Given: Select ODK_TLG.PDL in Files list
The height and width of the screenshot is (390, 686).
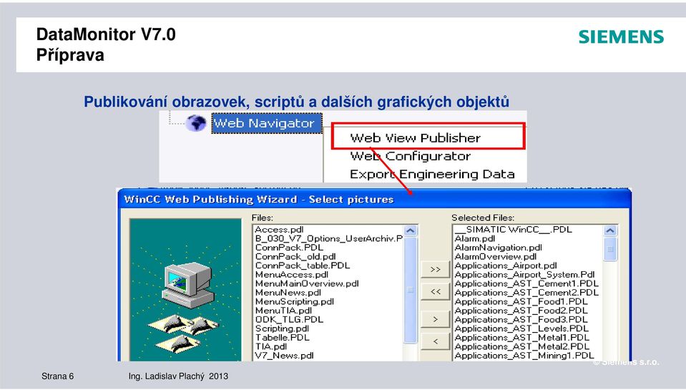Looking at the screenshot, I should [x=289, y=320].
